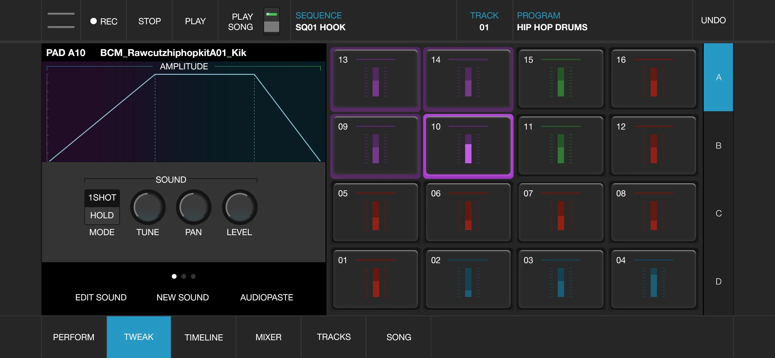Toggle the PLAY SONG switch
The height and width of the screenshot is (358, 775).
coord(271,21)
